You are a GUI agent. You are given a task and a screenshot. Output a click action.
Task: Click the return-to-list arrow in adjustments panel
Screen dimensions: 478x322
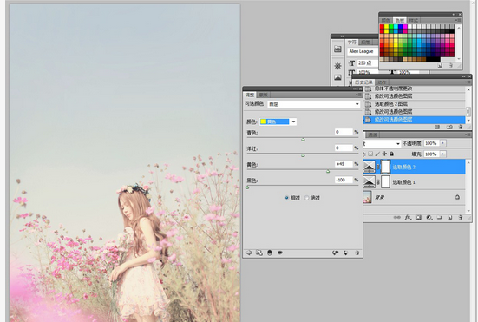(x=249, y=253)
